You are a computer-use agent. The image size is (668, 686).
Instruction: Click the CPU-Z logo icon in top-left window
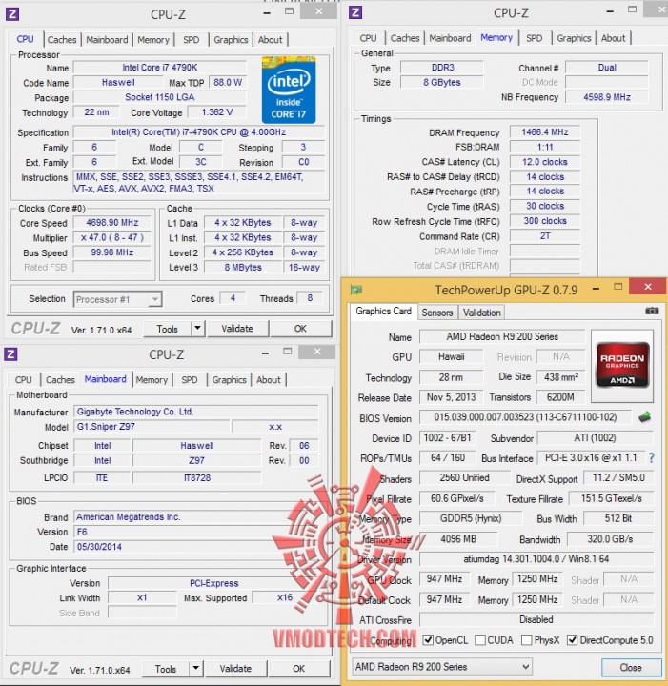click(12, 14)
